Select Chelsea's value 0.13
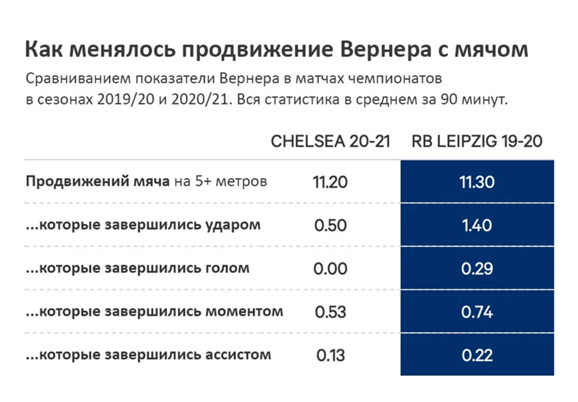 [x=330, y=355]
